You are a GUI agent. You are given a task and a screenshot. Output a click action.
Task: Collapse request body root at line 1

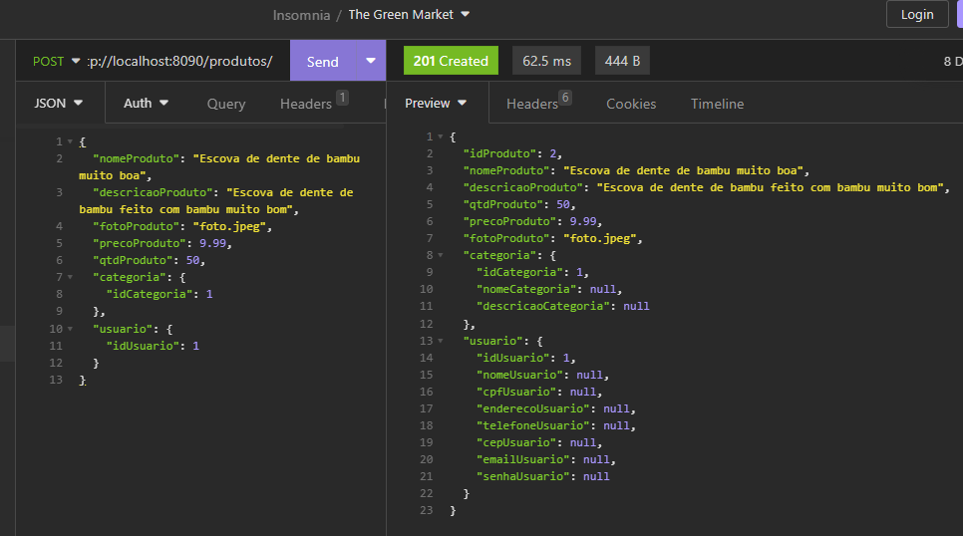tap(70, 141)
